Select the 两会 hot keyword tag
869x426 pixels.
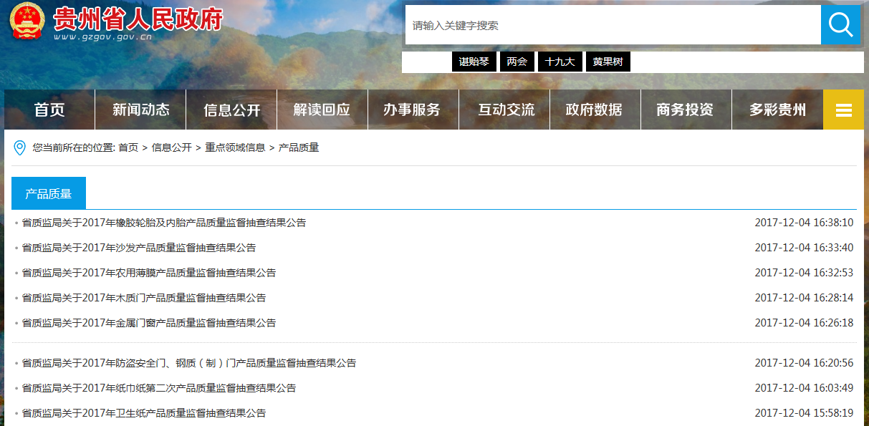click(x=517, y=62)
